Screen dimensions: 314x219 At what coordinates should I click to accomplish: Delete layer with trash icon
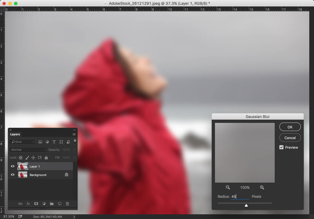pyautogui.click(x=67, y=204)
